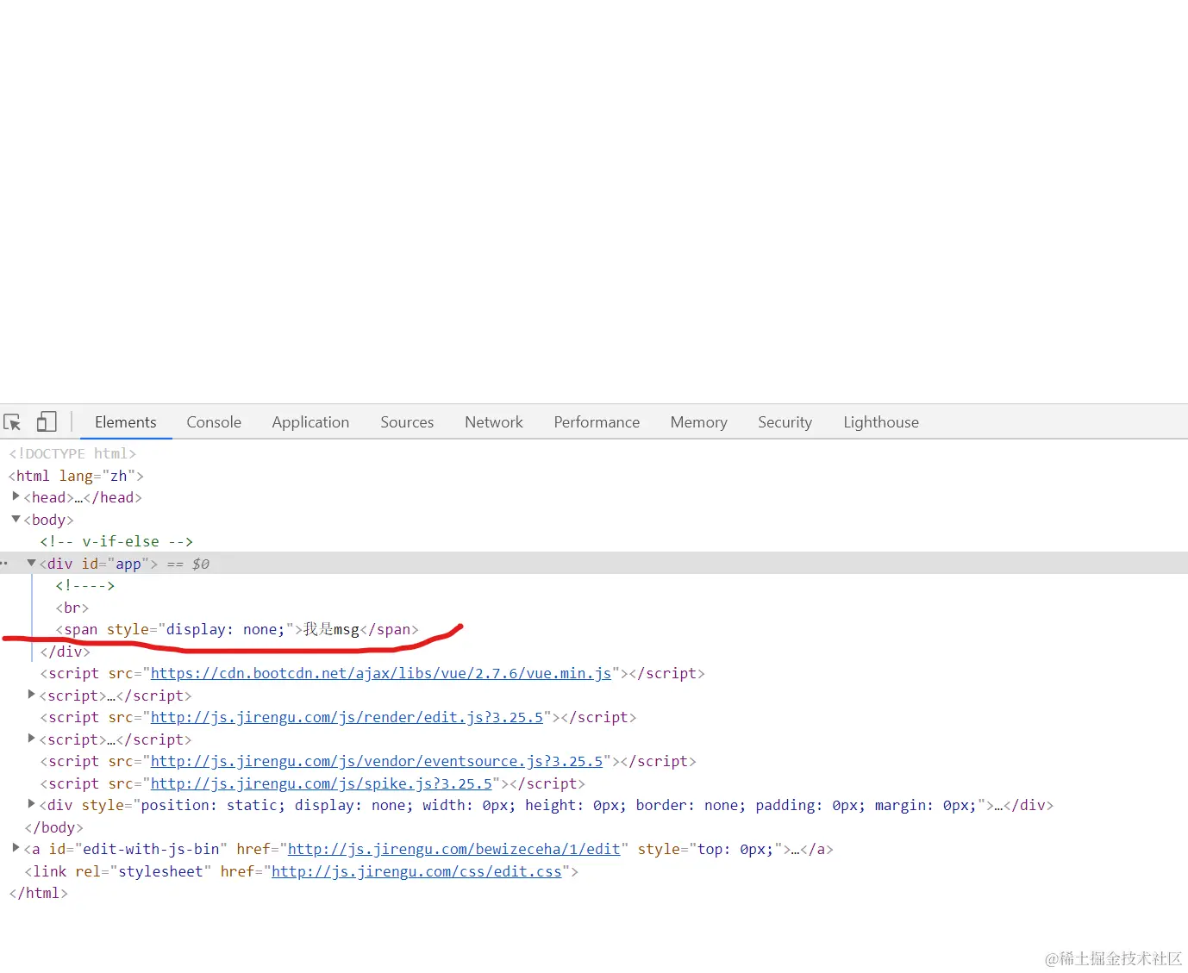Open the css/edit.css stylesheet link

tap(416, 871)
